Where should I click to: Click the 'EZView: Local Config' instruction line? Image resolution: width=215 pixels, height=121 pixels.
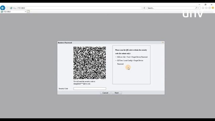(x=130, y=62)
